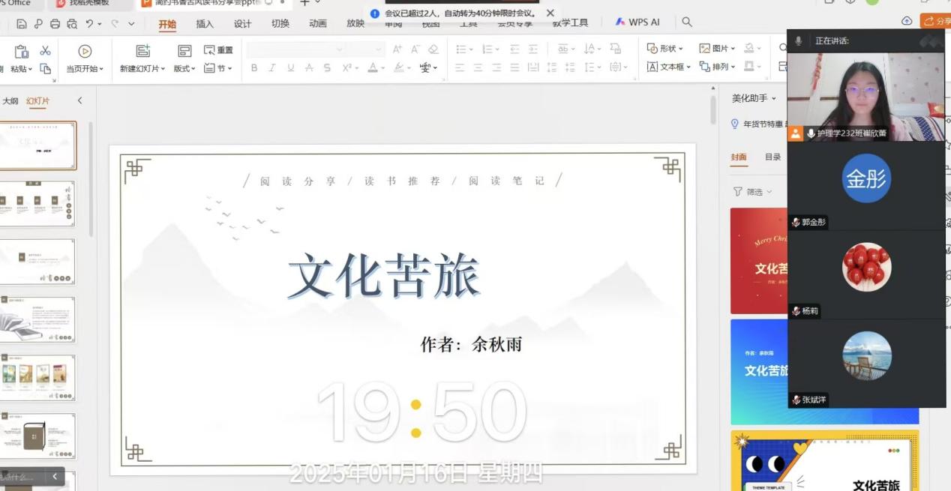Screen dimensions: 951x491
Task: Toggle bold formatting with the B button
Action: [254, 68]
